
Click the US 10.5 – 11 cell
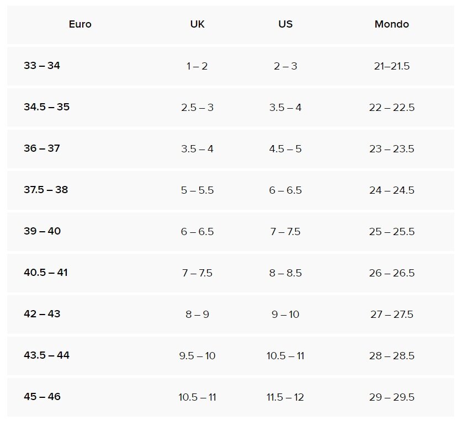click(285, 356)
